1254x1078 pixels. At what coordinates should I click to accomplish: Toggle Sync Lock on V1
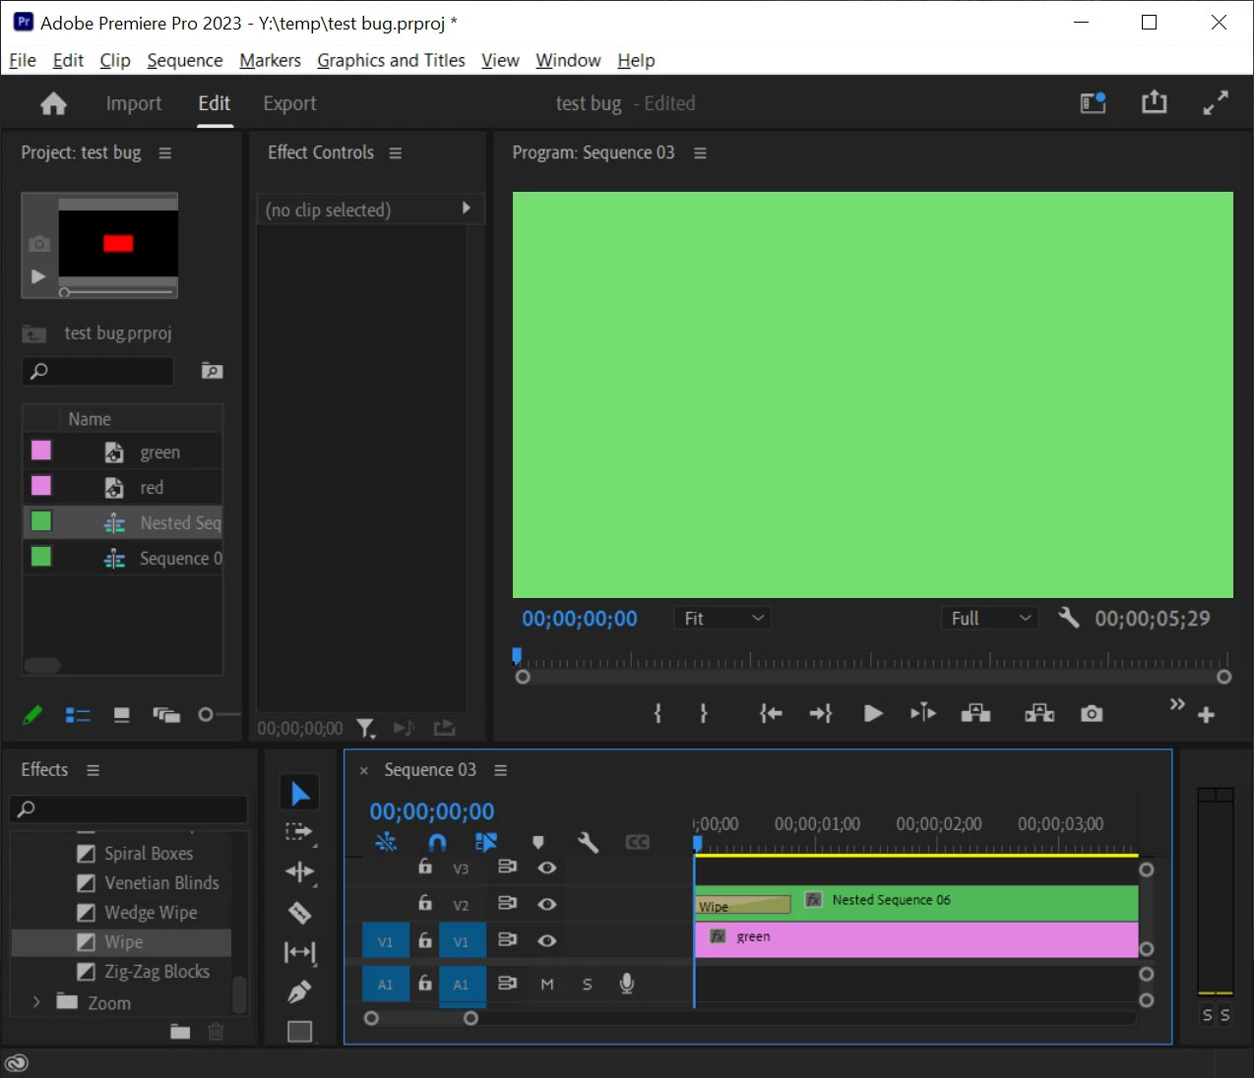click(x=507, y=940)
